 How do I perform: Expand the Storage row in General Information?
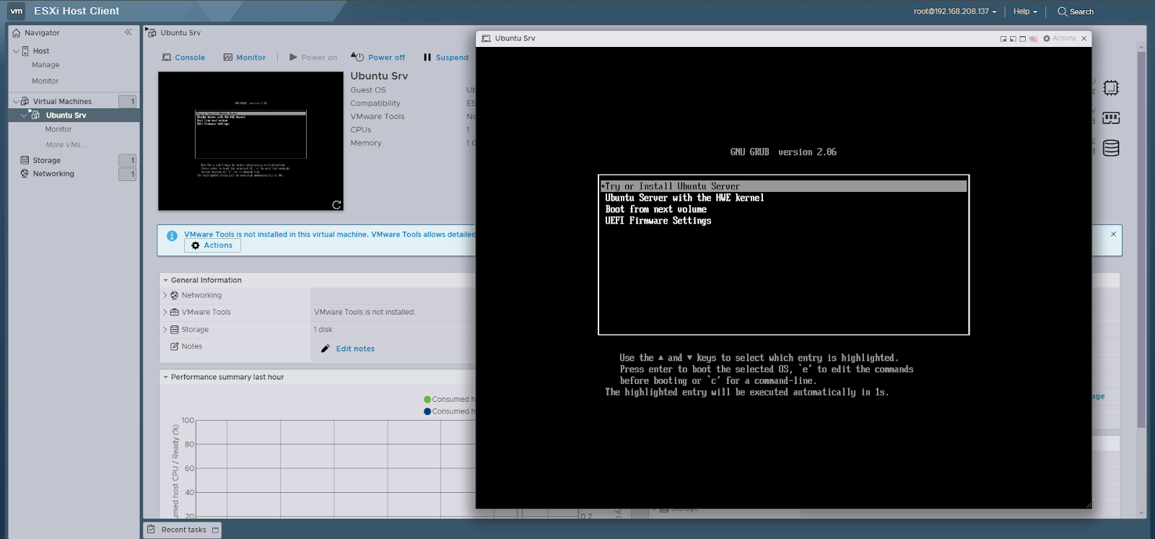coord(165,329)
